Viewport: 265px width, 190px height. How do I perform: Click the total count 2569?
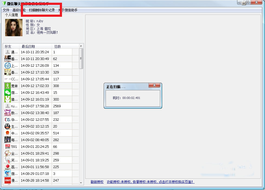click(x=57, y=106)
